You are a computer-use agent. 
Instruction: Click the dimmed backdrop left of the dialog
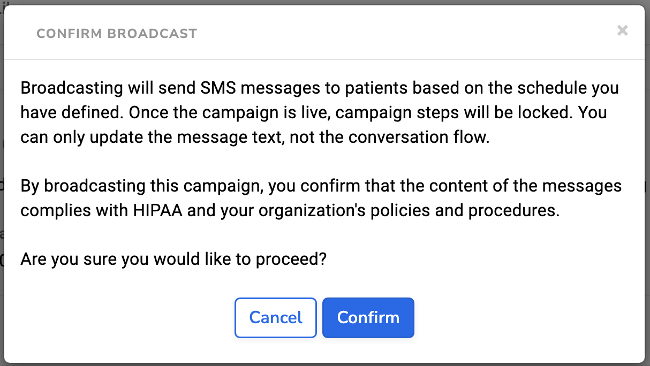[2, 182]
